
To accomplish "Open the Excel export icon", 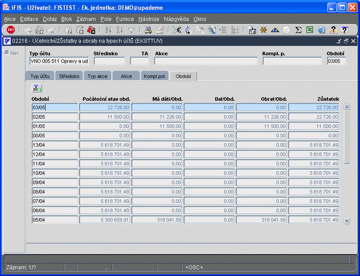I will pyautogui.click(x=310, y=30).
